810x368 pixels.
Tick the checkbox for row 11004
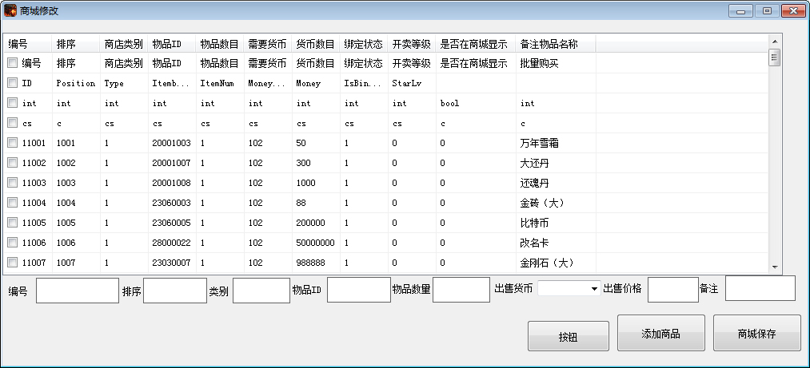(13, 202)
